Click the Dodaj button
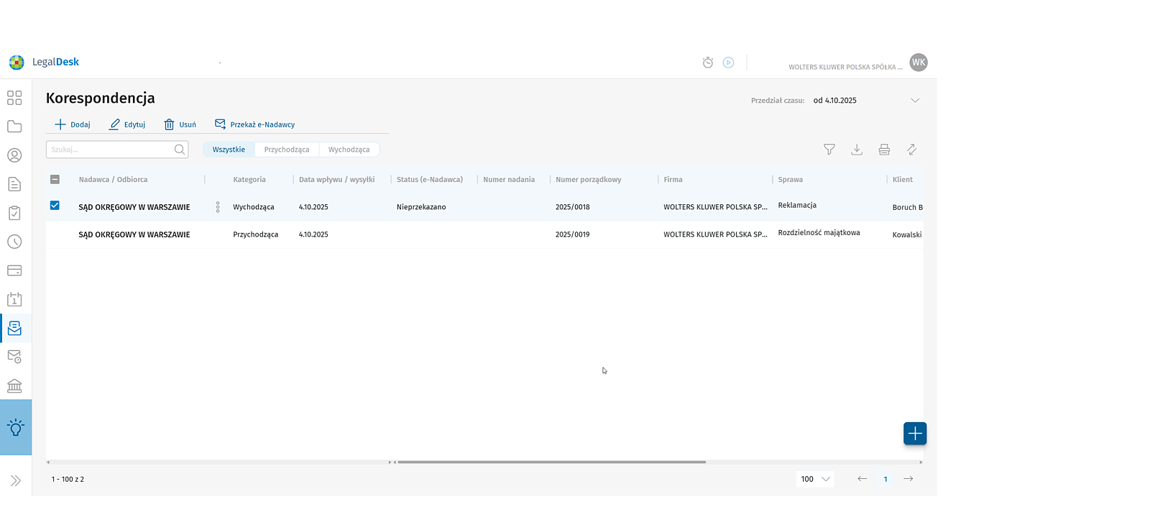The height and width of the screenshot is (530, 1150). pyautogui.click(x=73, y=124)
